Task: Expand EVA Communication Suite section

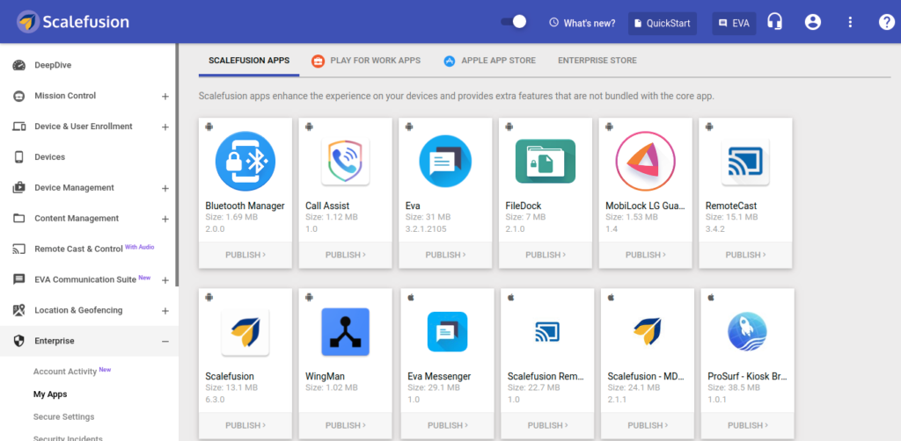Action: [165, 280]
